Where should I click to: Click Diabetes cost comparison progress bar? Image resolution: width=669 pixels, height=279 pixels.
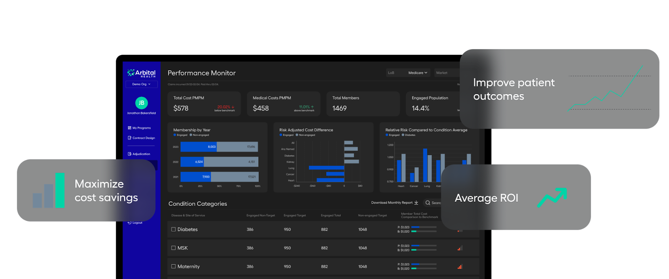424,229
